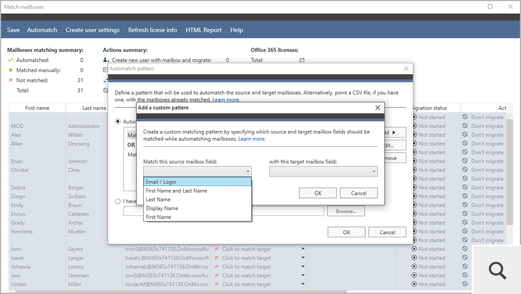Click Click to match target for Irvin
This screenshot has width=521, height=294.
pyautogui.click(x=246, y=249)
